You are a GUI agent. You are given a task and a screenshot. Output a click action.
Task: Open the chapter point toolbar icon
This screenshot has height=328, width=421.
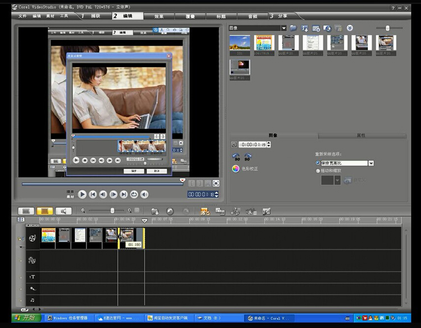coord(266,212)
